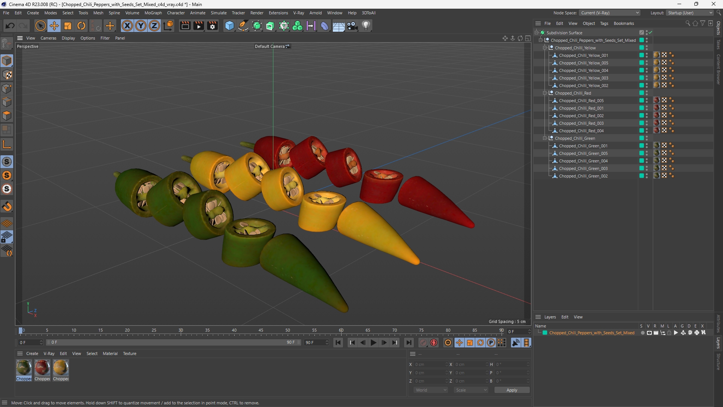Click the Render View clapperboard icon
723x407 pixels.
point(185,26)
